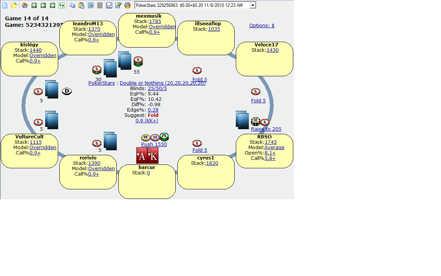Edit kislégy's stack 1440

point(36,50)
